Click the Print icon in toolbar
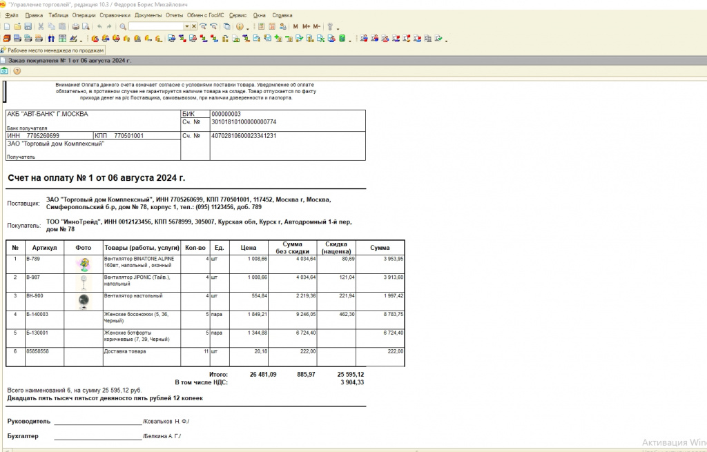707x452 pixels. (76, 26)
